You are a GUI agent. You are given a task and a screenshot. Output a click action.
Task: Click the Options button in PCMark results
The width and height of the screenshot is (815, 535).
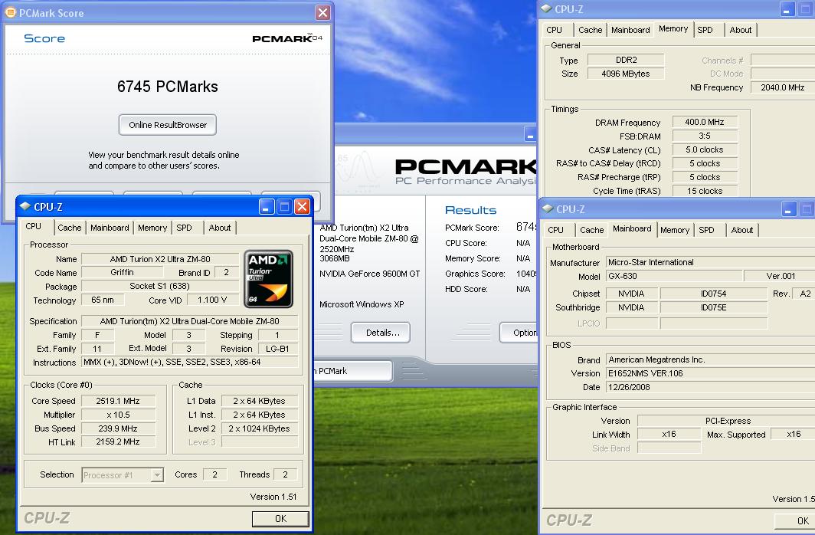click(x=519, y=333)
